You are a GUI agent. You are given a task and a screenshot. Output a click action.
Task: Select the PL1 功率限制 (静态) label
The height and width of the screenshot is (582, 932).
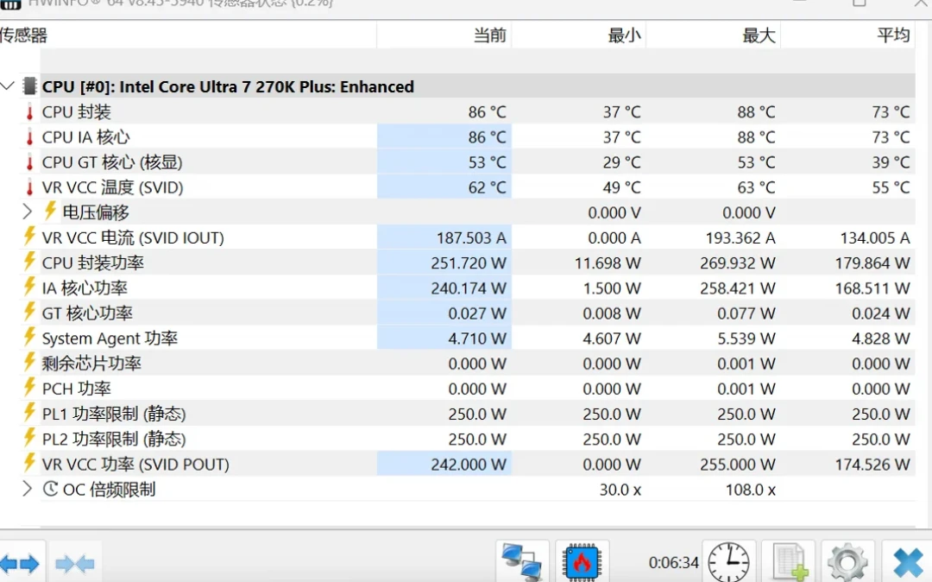tap(114, 414)
